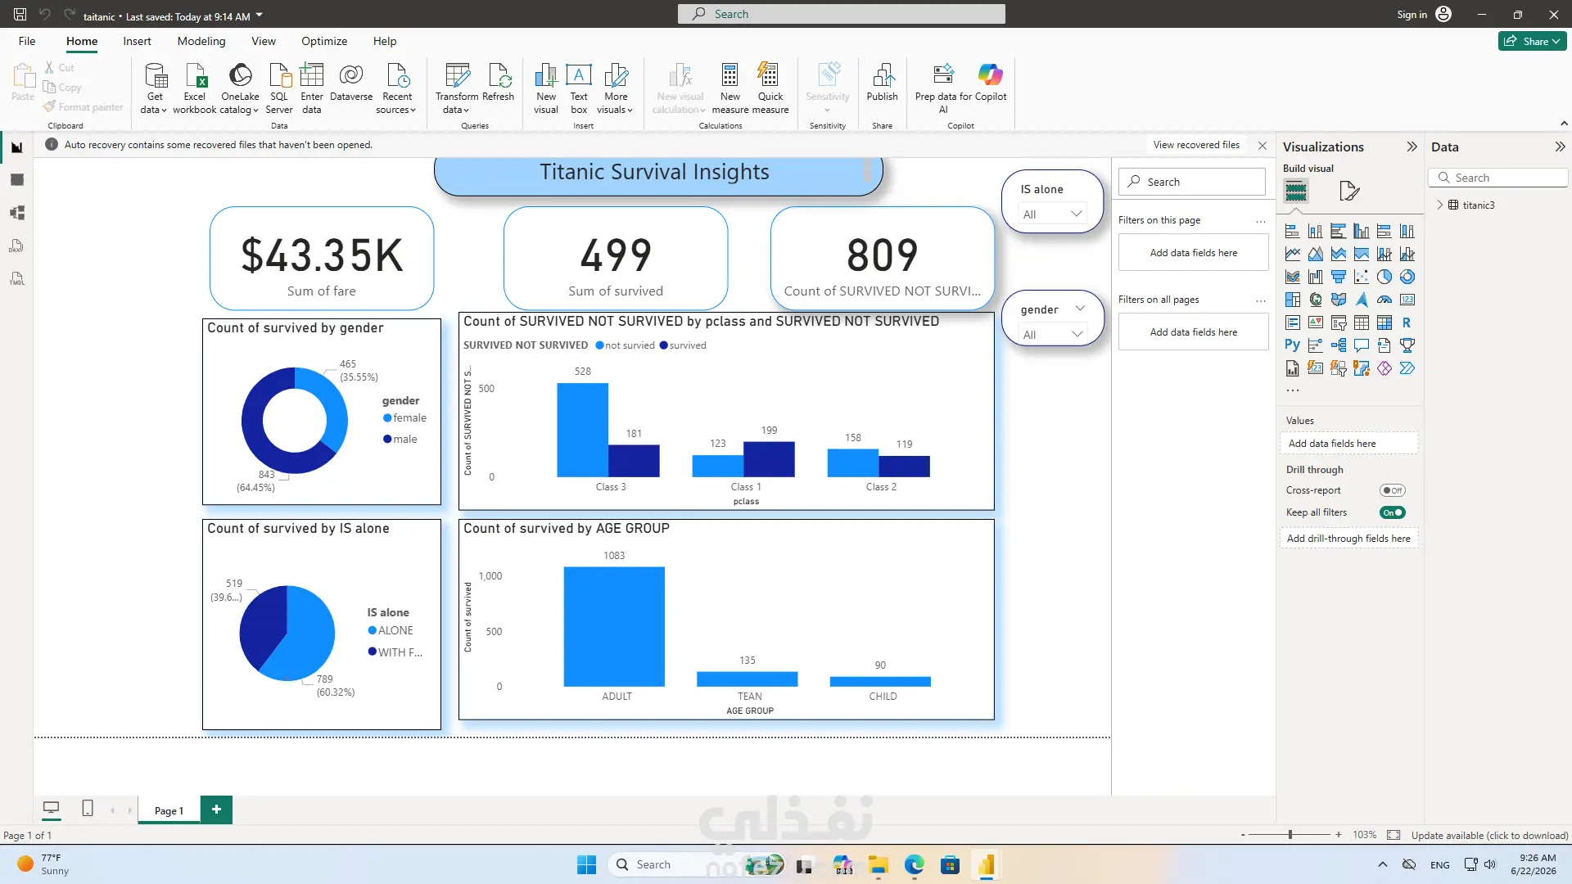Switch to the Insert tab

(x=137, y=41)
